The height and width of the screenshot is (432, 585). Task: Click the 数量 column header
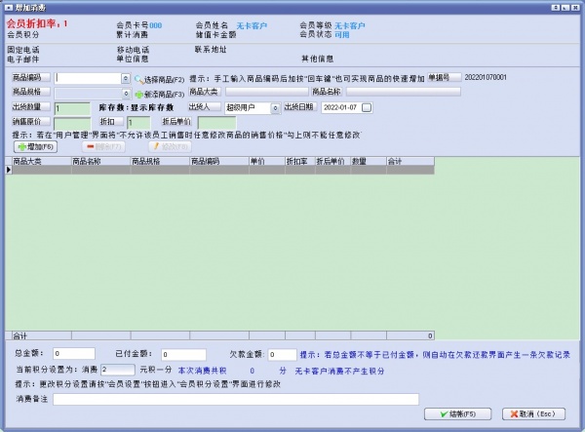coord(369,161)
